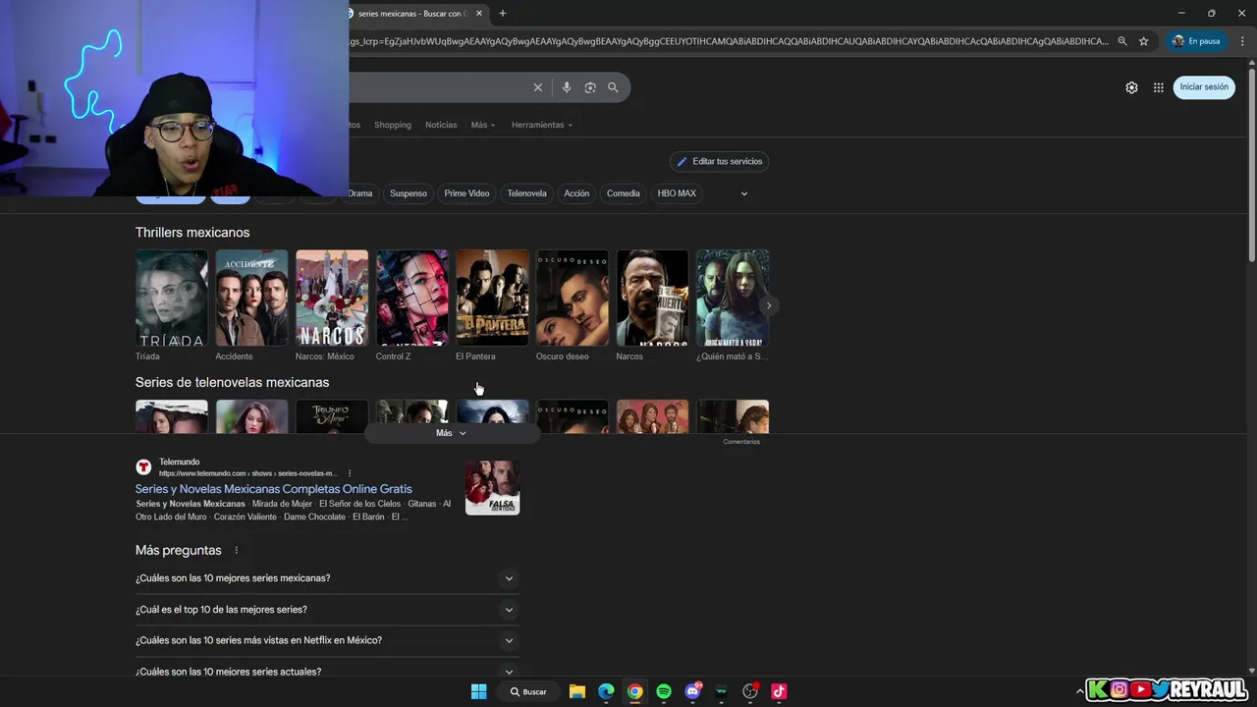
Task: Toggle the Telenovela filter chip
Action: [x=526, y=193]
